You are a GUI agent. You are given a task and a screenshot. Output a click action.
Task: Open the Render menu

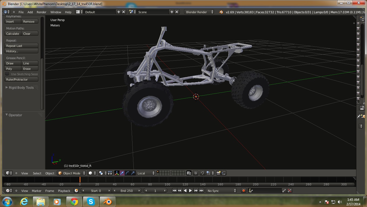(x=42, y=12)
